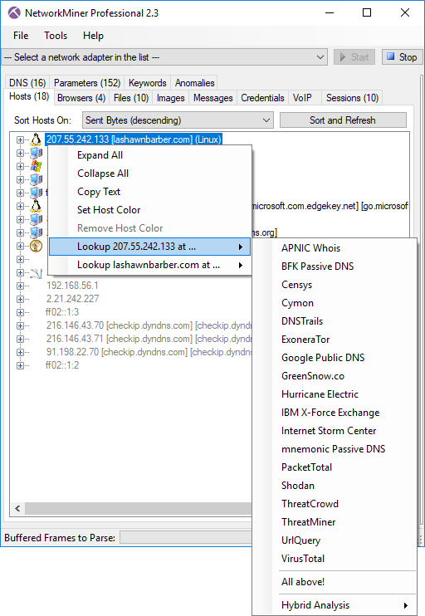This screenshot has height=616, width=425.
Task: Switch to the Files (10) tab
Action: (x=131, y=98)
